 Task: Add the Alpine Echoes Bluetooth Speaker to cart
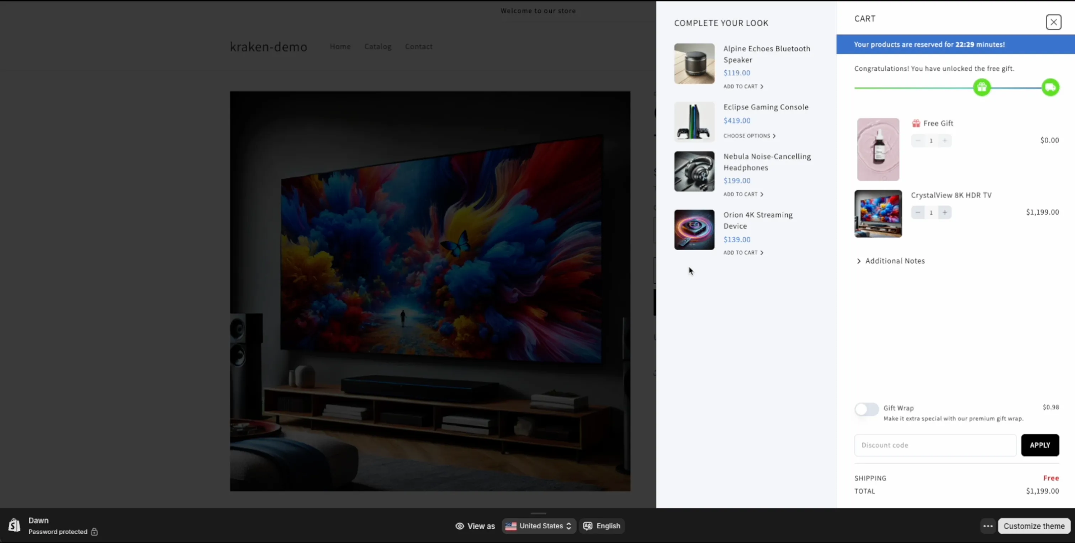743,86
